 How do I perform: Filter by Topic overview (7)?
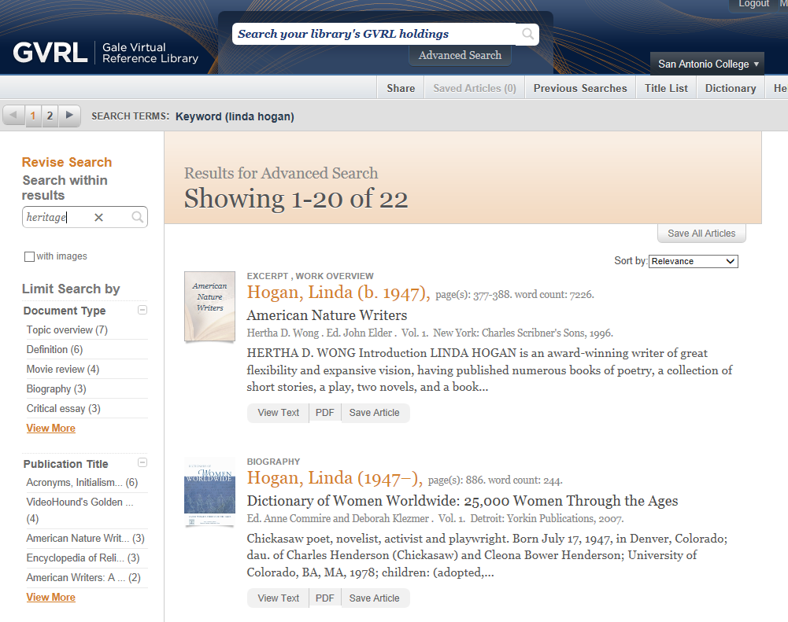(x=67, y=329)
